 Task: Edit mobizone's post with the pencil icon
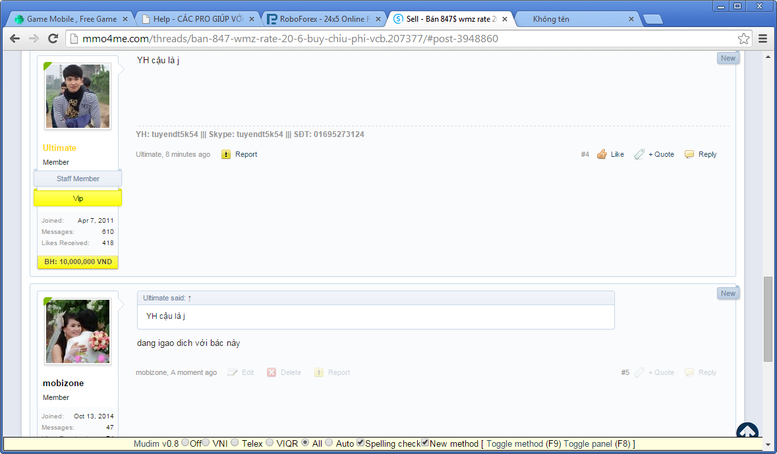(x=232, y=372)
